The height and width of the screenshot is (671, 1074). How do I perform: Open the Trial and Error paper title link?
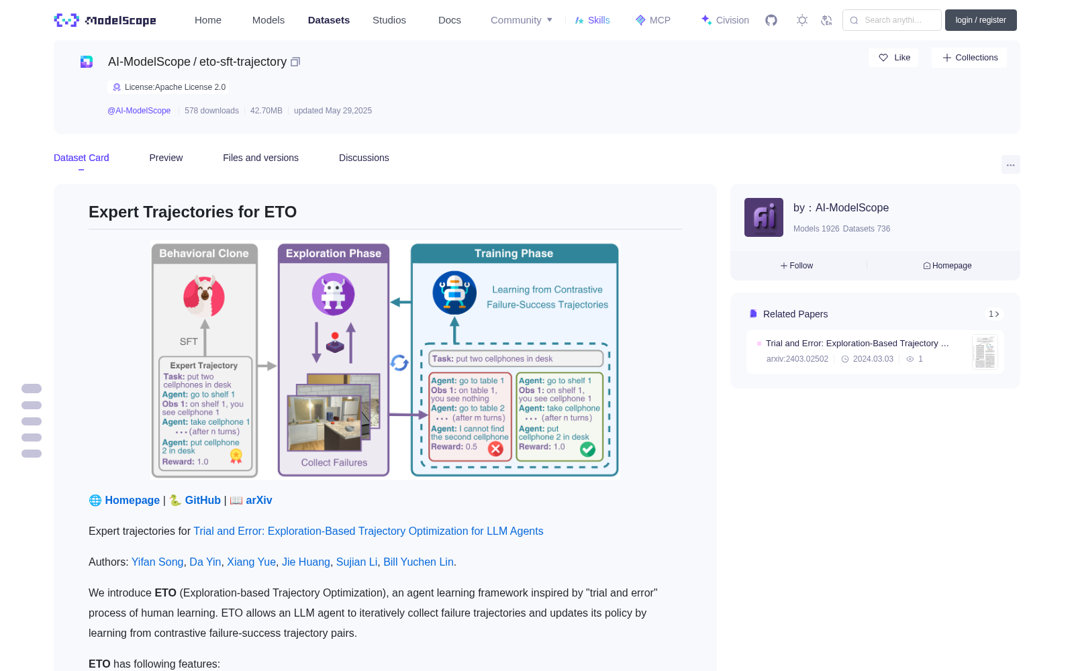[369, 531]
